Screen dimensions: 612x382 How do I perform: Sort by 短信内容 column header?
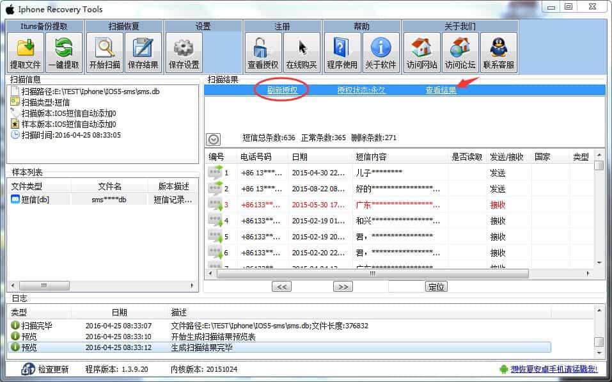coord(400,157)
